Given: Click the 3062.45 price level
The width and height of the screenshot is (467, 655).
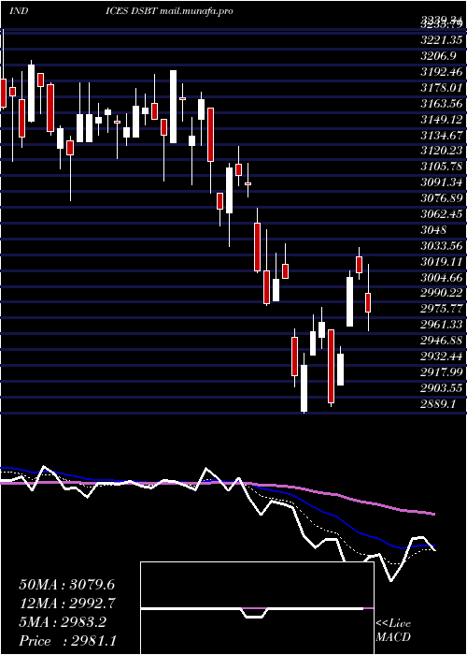Looking at the screenshot, I should [x=442, y=214].
